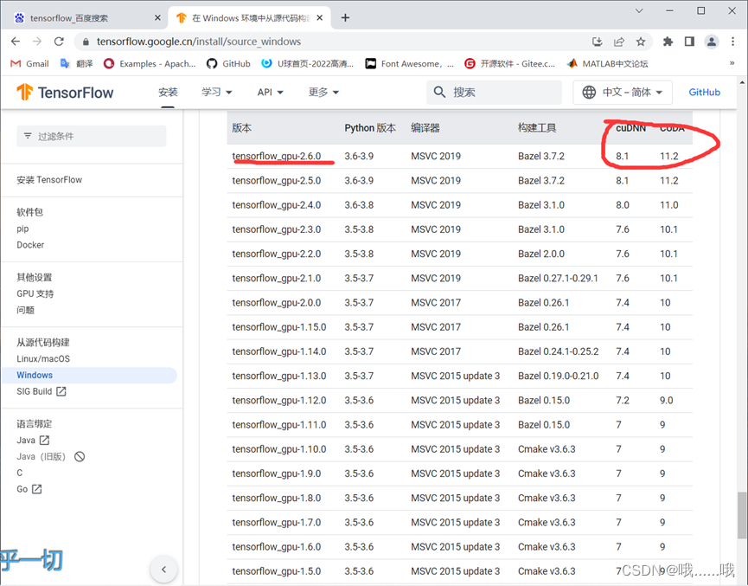Open the Examples - Apach... bookmark

[150, 63]
